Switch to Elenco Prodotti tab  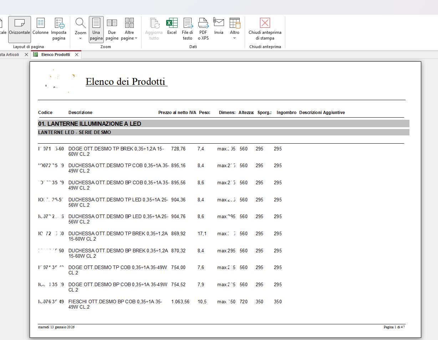tap(56, 55)
